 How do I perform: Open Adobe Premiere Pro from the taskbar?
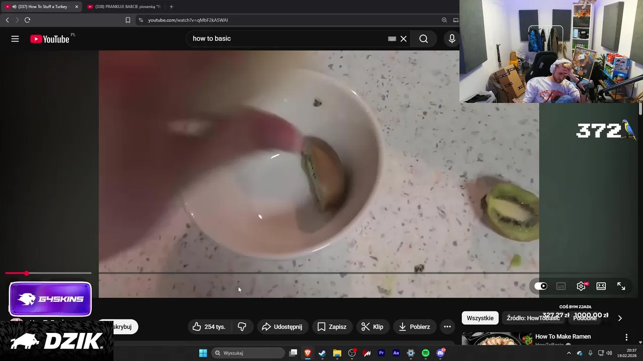click(381, 353)
